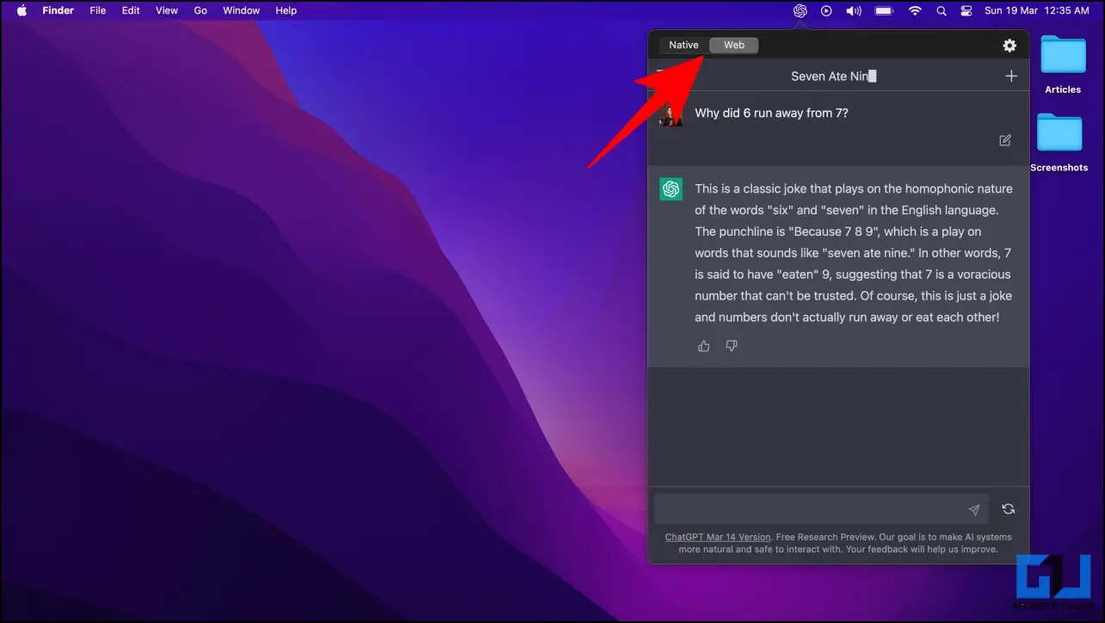Open the Window menu
1105x623 pixels.
pos(242,10)
